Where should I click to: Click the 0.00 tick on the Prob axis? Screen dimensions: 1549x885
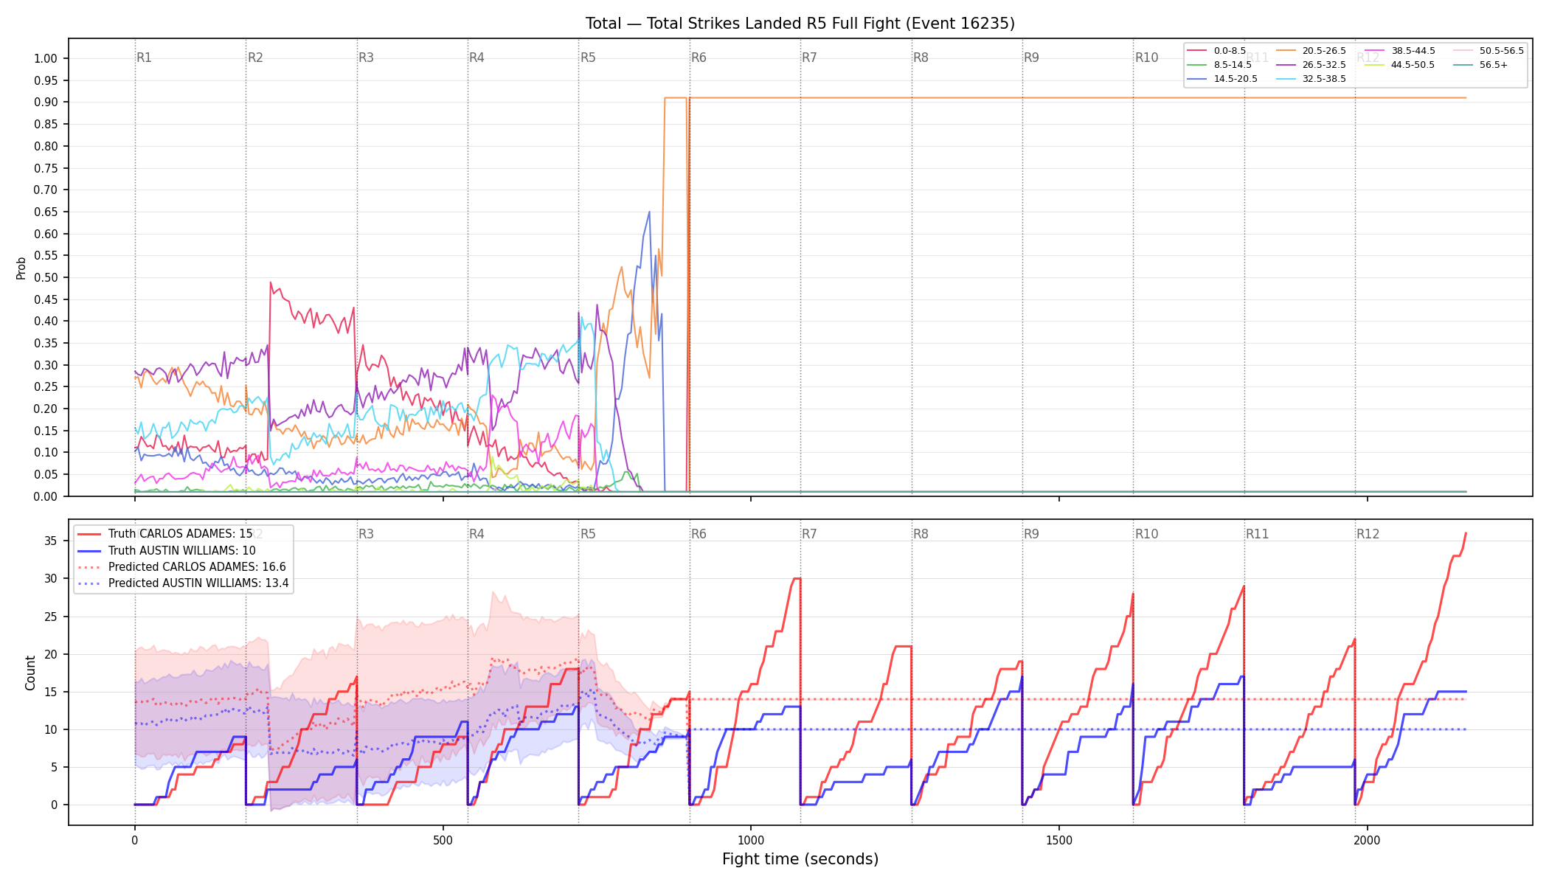(x=46, y=496)
